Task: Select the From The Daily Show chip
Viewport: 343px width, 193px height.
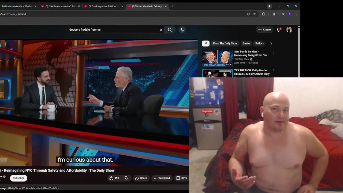Action: tap(225, 43)
